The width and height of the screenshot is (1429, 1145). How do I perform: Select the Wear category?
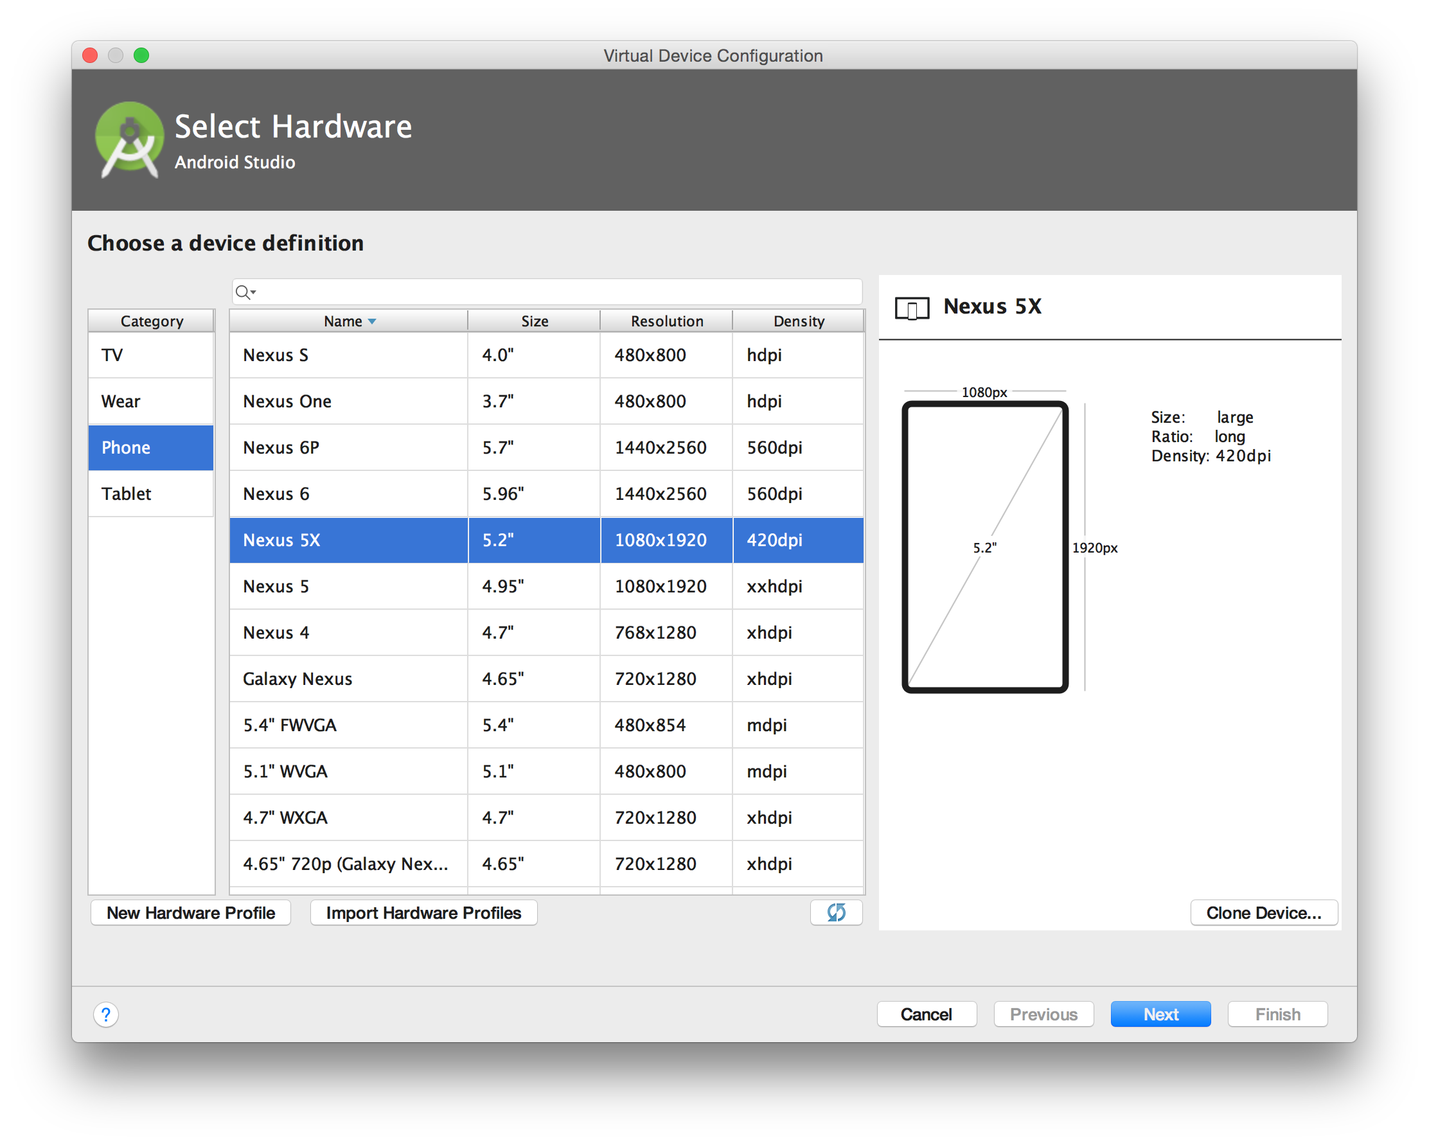(x=151, y=402)
